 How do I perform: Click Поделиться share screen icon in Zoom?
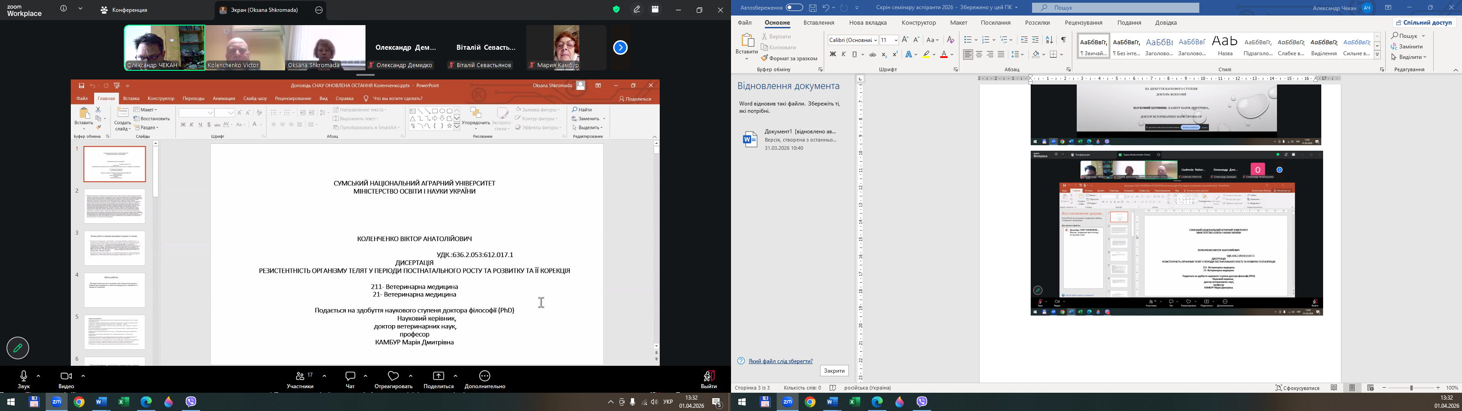point(438,379)
